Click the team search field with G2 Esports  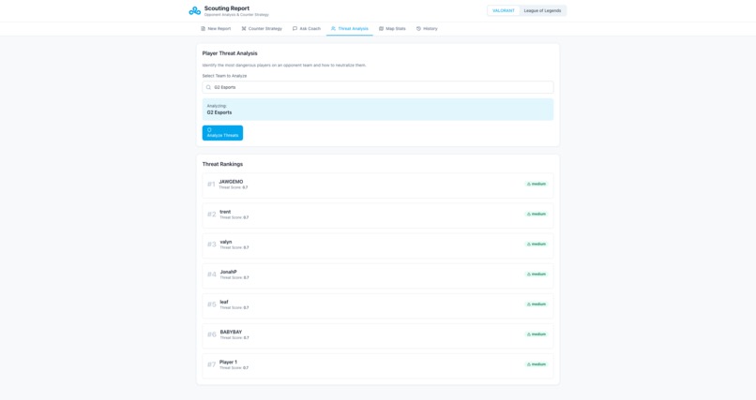pyautogui.click(x=377, y=87)
